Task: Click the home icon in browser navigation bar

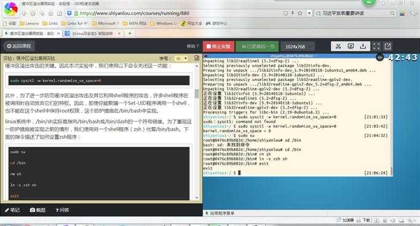Action: tap(50, 14)
